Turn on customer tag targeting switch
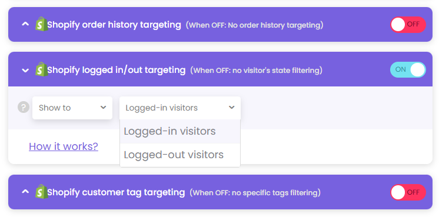 tap(408, 192)
